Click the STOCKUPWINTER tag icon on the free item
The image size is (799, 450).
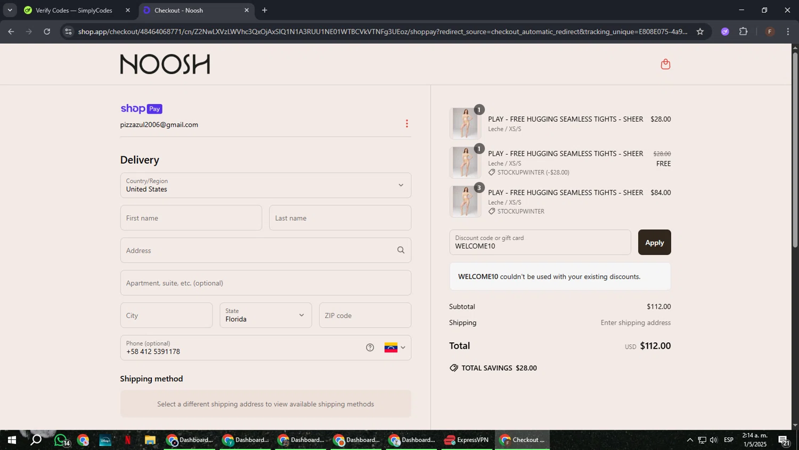click(492, 173)
